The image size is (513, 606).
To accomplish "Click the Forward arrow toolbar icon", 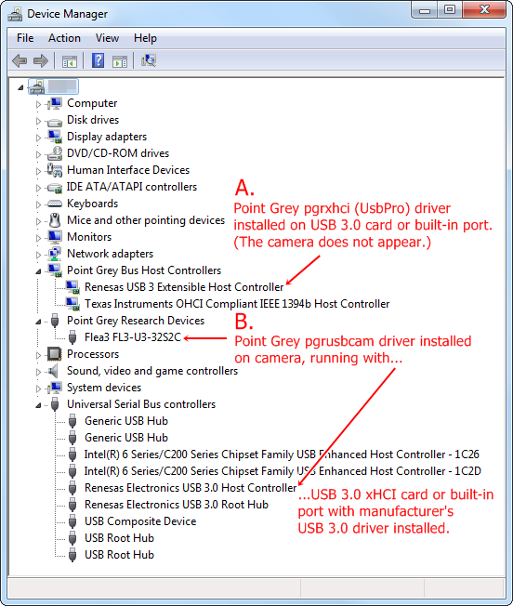I will click(x=41, y=61).
